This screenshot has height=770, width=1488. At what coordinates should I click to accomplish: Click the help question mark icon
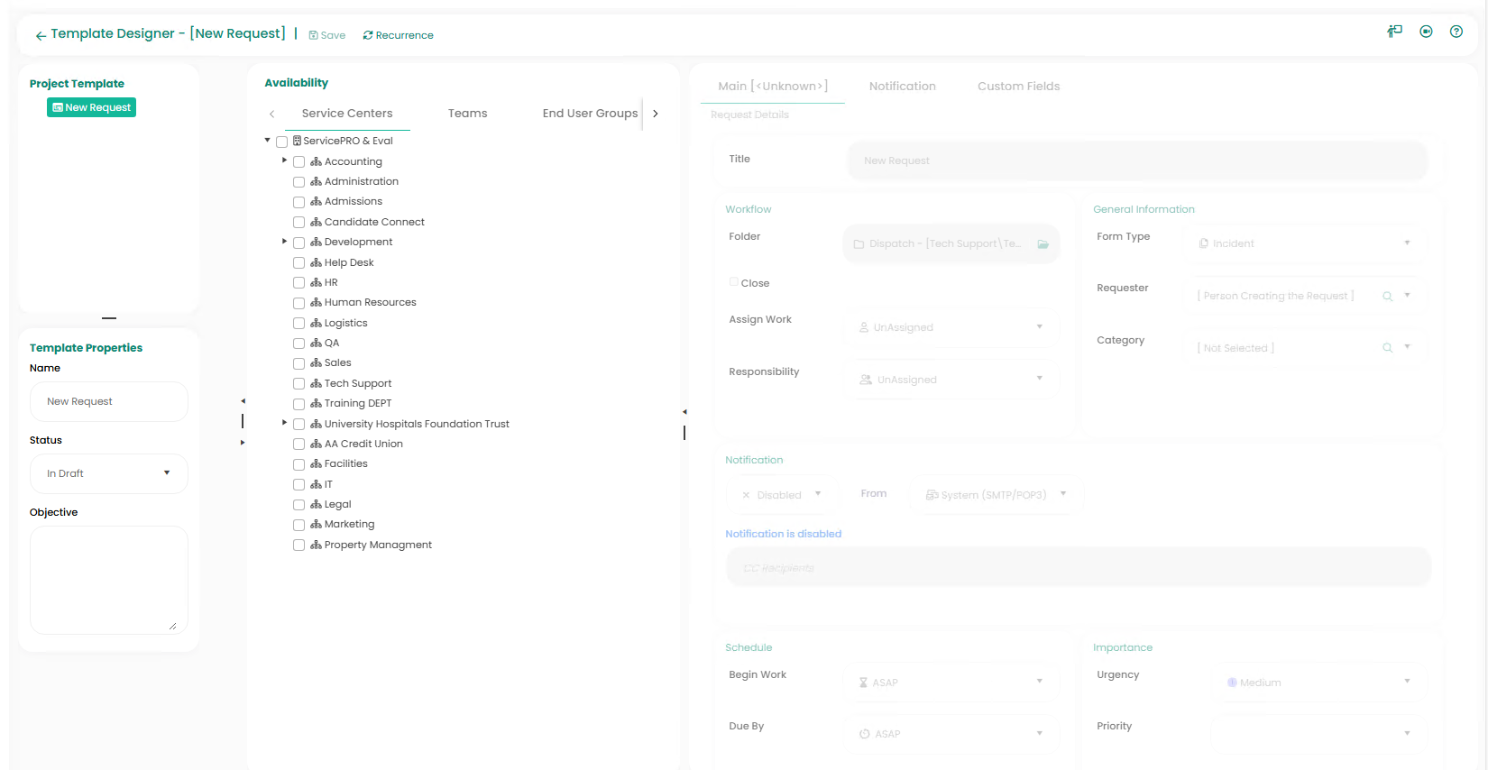point(1456,32)
